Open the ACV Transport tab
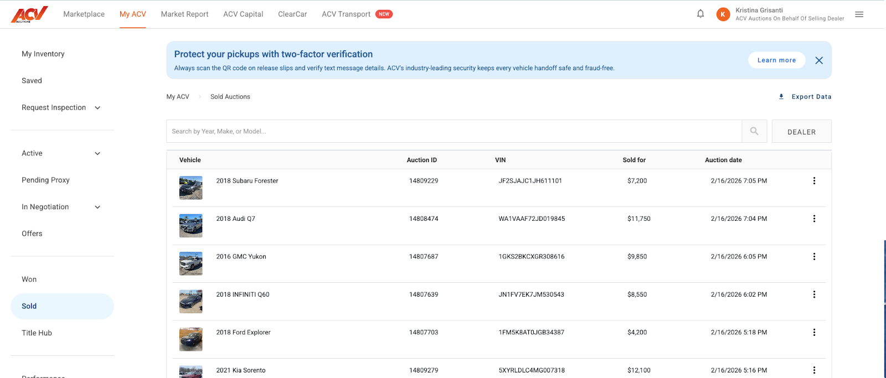Viewport: 886px width, 378px height. tap(346, 14)
